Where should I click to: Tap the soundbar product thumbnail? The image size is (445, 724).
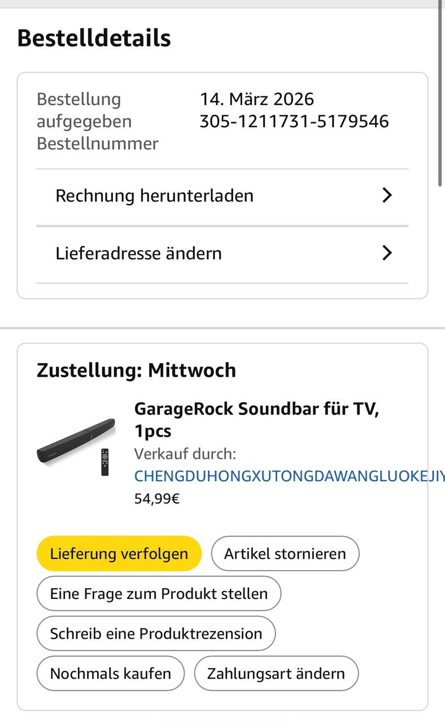76,439
